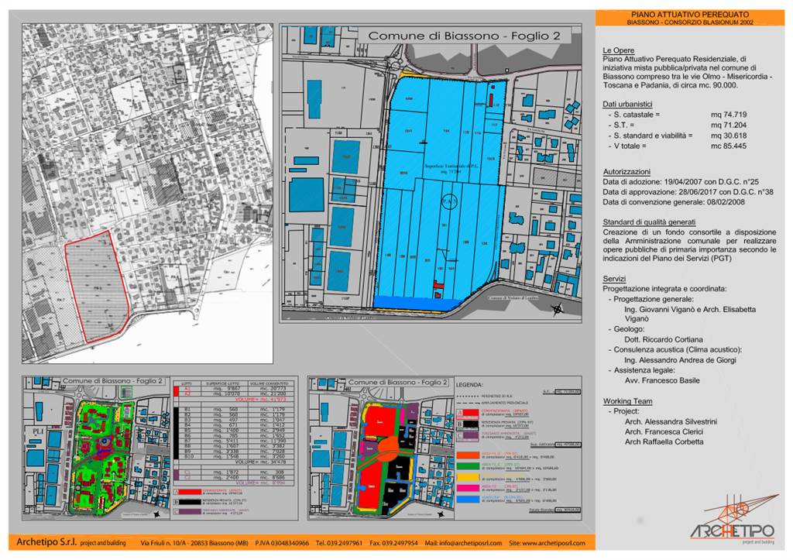This screenshot has width=793, height=560.
Task: Click the compass rose on the red and black zoning plan
Action: click(x=441, y=514)
